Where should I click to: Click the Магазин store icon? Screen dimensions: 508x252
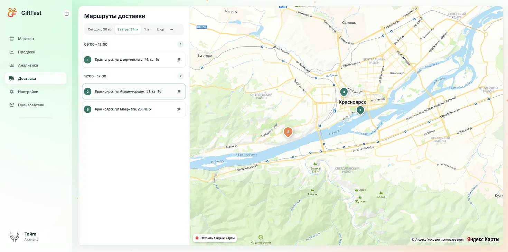12,39
